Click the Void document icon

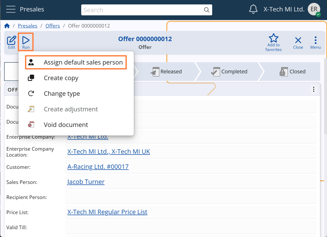point(31,125)
